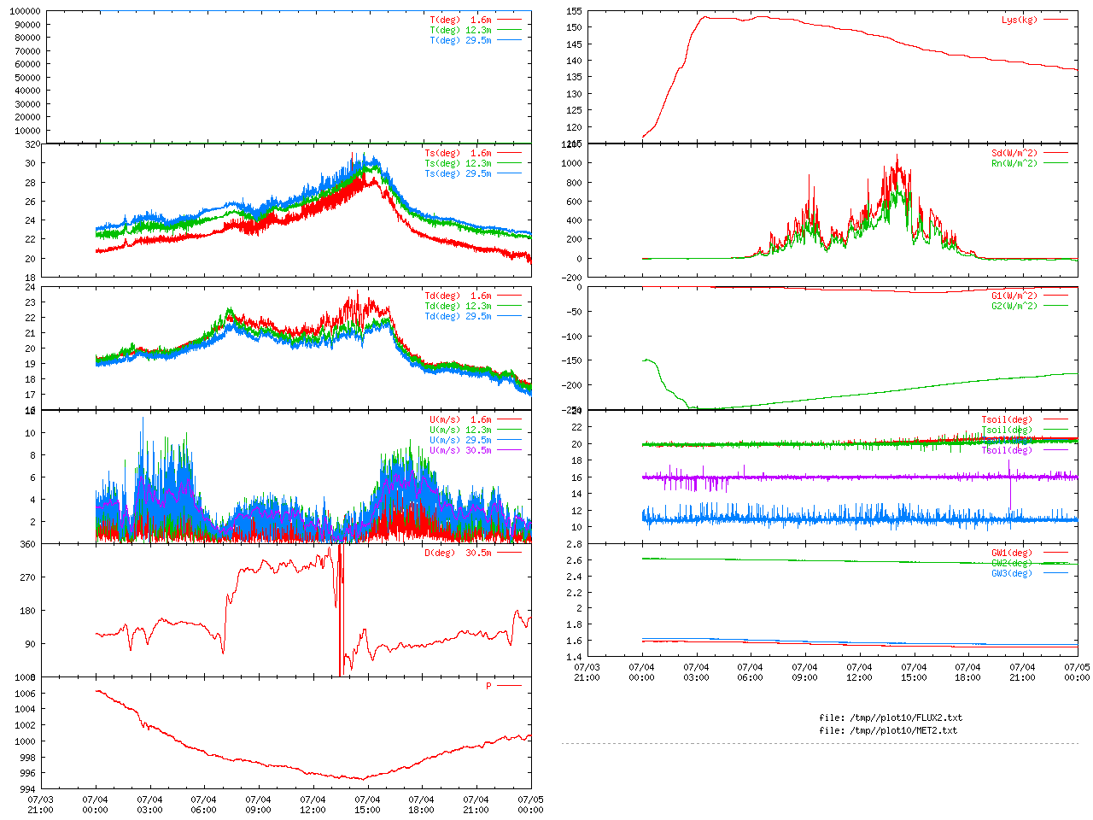Click the red line sample beside G1(W/m^2)

1055,296
